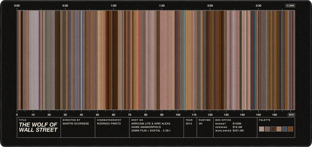Click the 120 minute axis label
Screen dimensions: 312x147
pos(210,115)
